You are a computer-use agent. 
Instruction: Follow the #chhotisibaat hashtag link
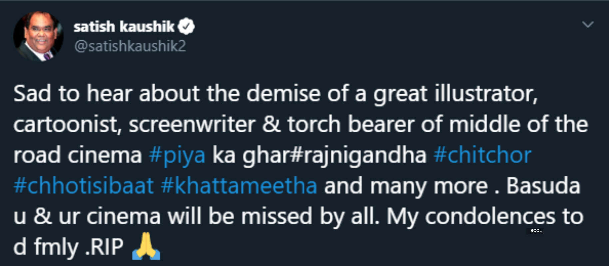click(x=83, y=186)
